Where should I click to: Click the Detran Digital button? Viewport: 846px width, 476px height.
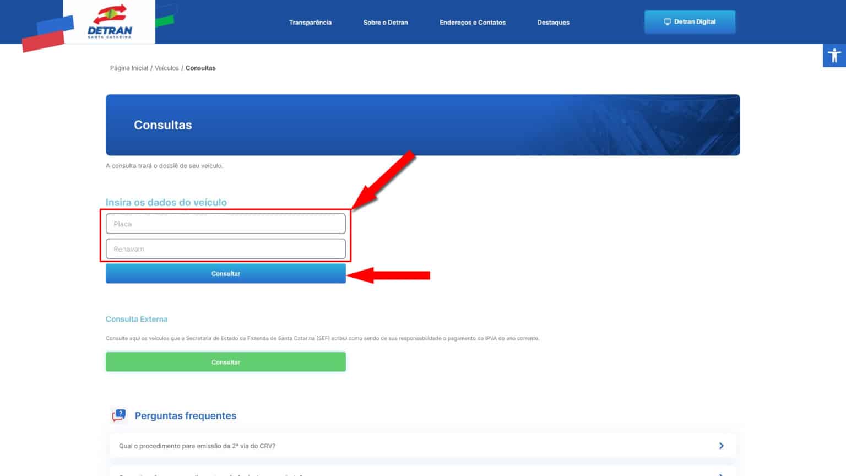(x=690, y=22)
